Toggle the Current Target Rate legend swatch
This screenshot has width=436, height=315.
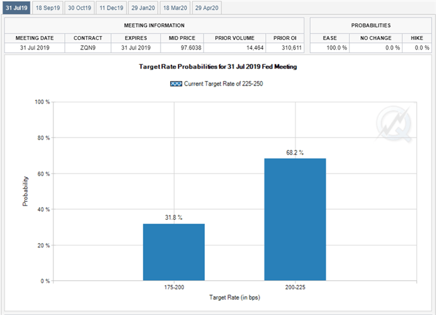coord(176,84)
